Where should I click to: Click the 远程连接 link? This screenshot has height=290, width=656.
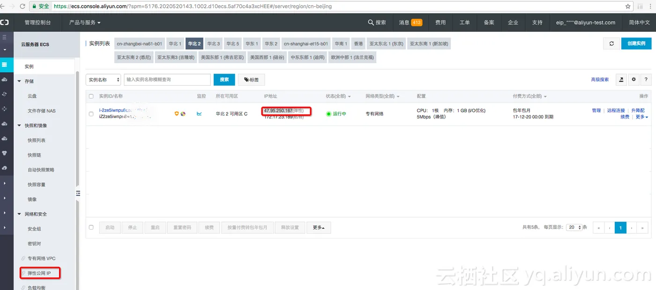[616, 111]
